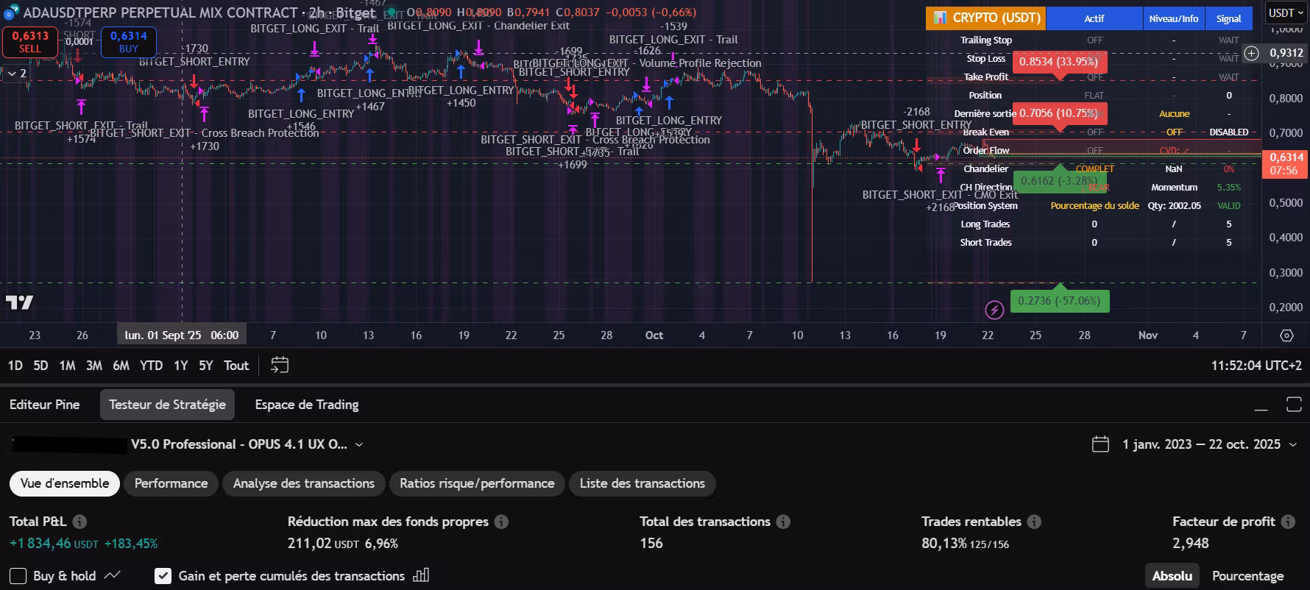
Task: Click the bar chart icon beside cumulative gains
Action: 422,575
